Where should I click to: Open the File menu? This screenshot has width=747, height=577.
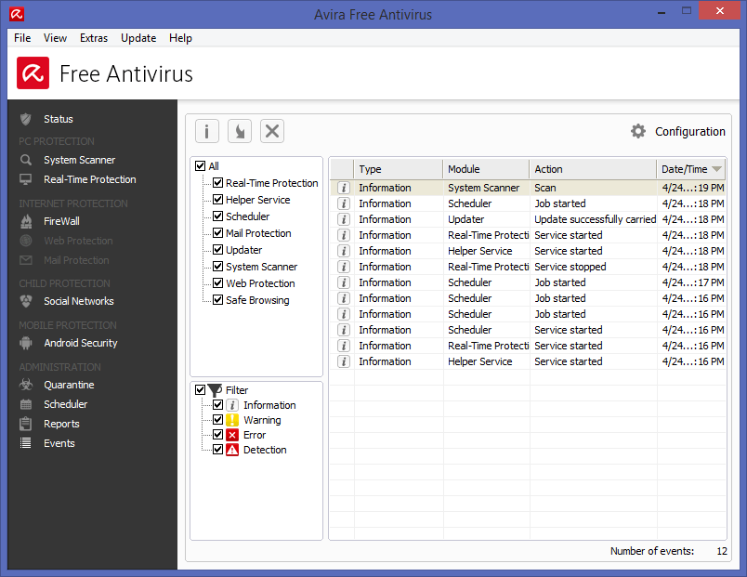click(22, 38)
